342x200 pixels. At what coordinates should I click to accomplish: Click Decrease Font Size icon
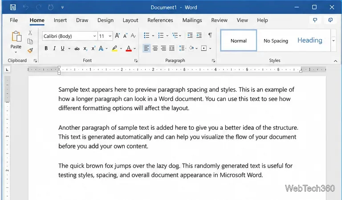coord(125,36)
